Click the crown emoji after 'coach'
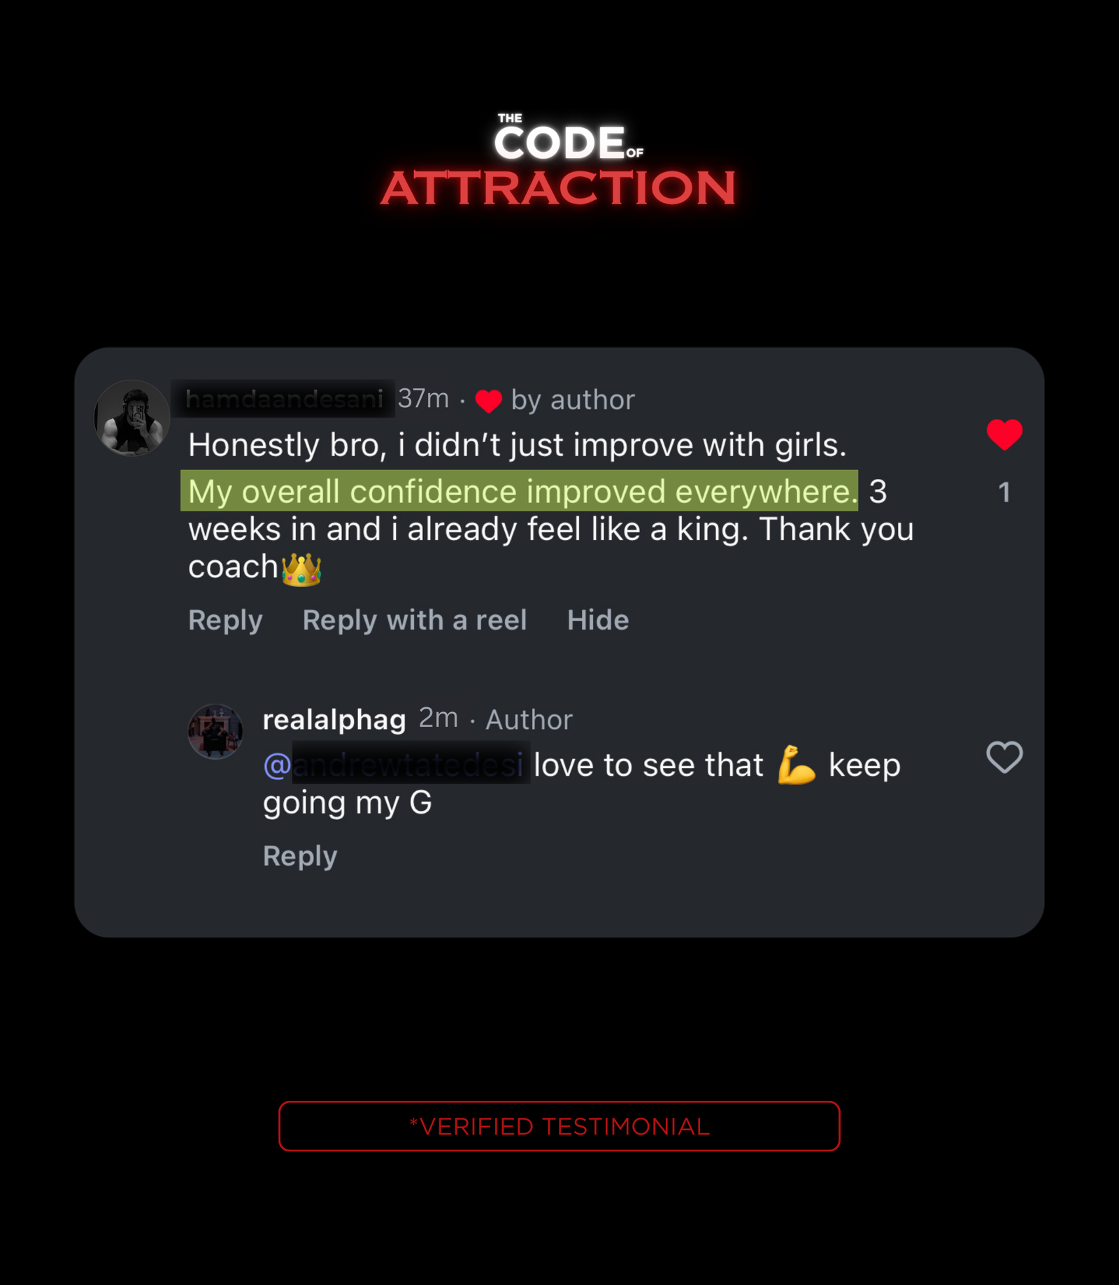The image size is (1119, 1285). [x=301, y=569]
